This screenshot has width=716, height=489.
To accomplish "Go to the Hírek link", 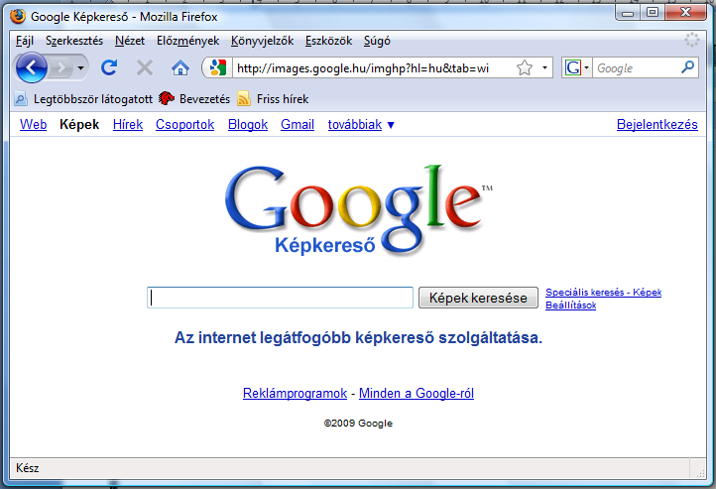I will point(128,124).
